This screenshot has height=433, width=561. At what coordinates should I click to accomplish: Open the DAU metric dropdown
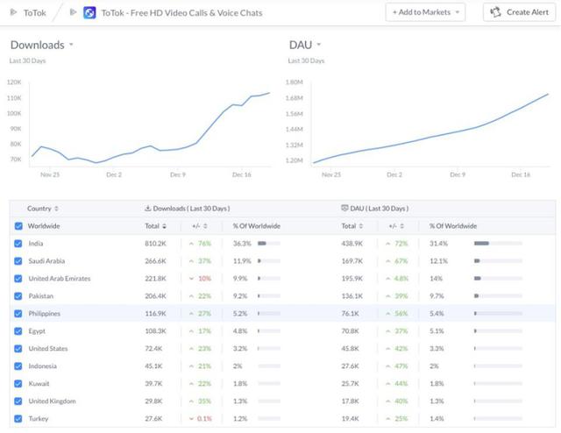pos(319,45)
